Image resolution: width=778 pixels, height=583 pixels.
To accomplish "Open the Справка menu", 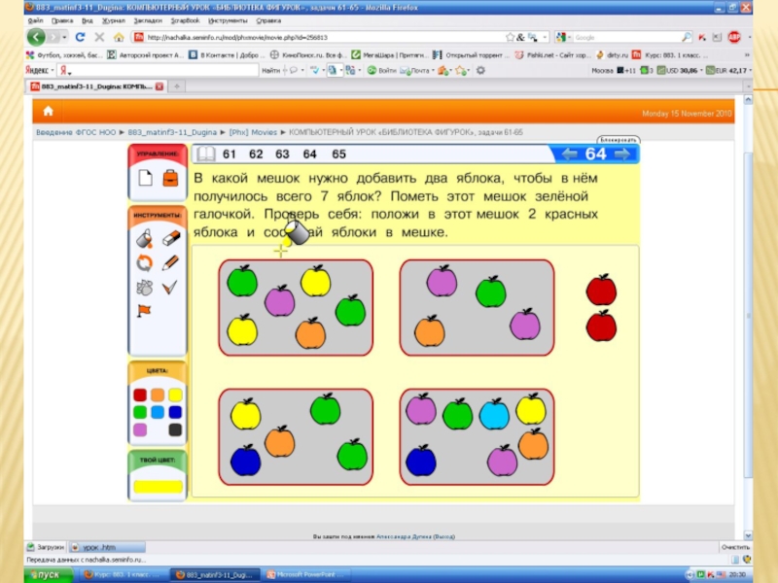I will tap(268, 20).
